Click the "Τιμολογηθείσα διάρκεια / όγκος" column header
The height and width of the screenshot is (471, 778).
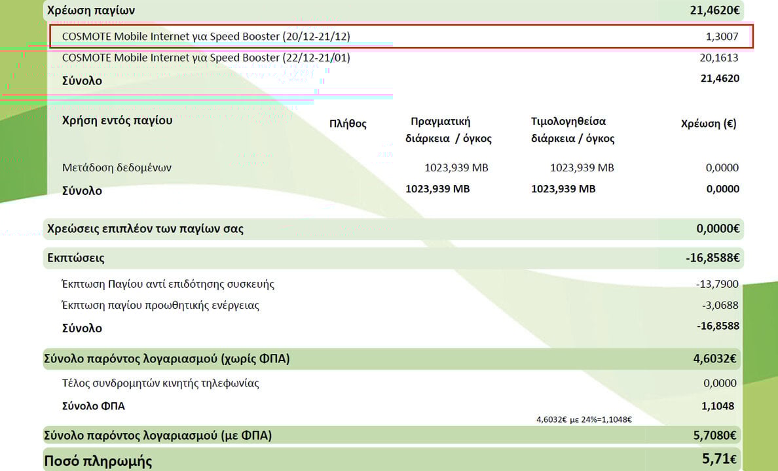[572, 130]
